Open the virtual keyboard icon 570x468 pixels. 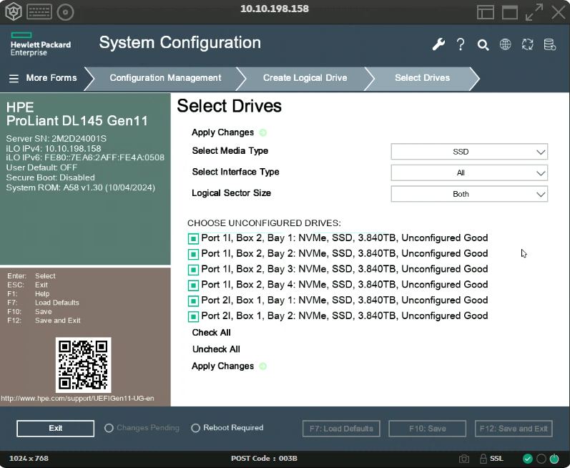pyautogui.click(x=39, y=12)
